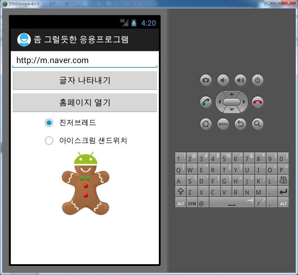Click the D-pad left arrow
Screen dimensions: 298x275
220,102
